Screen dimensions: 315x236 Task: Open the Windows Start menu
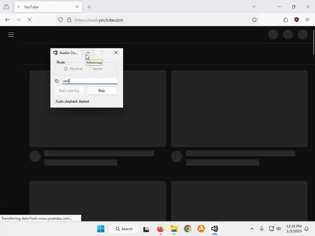point(101,229)
